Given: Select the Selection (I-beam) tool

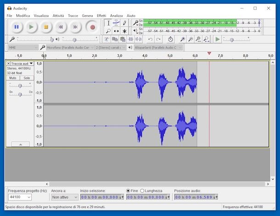Looking at the screenshot, I should coord(108,23).
